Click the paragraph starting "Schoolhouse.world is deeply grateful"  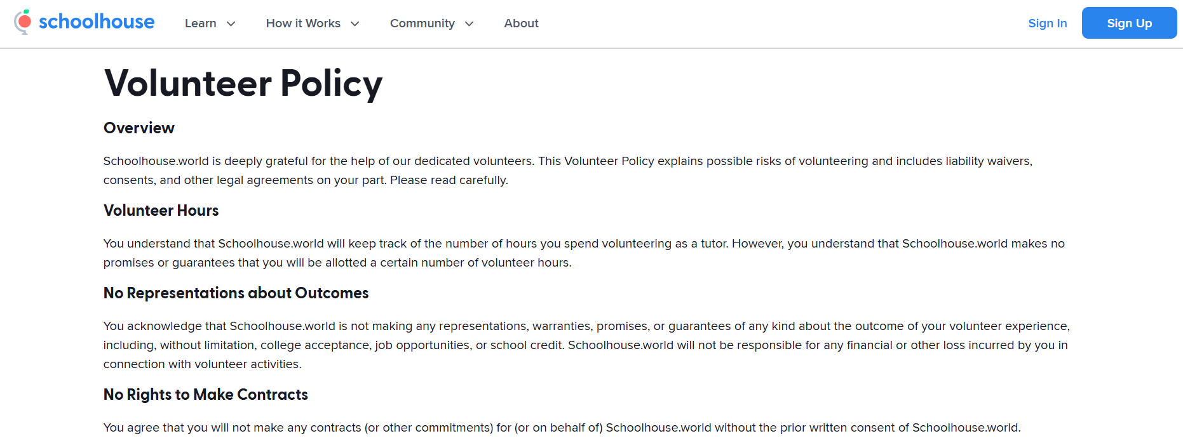(567, 171)
